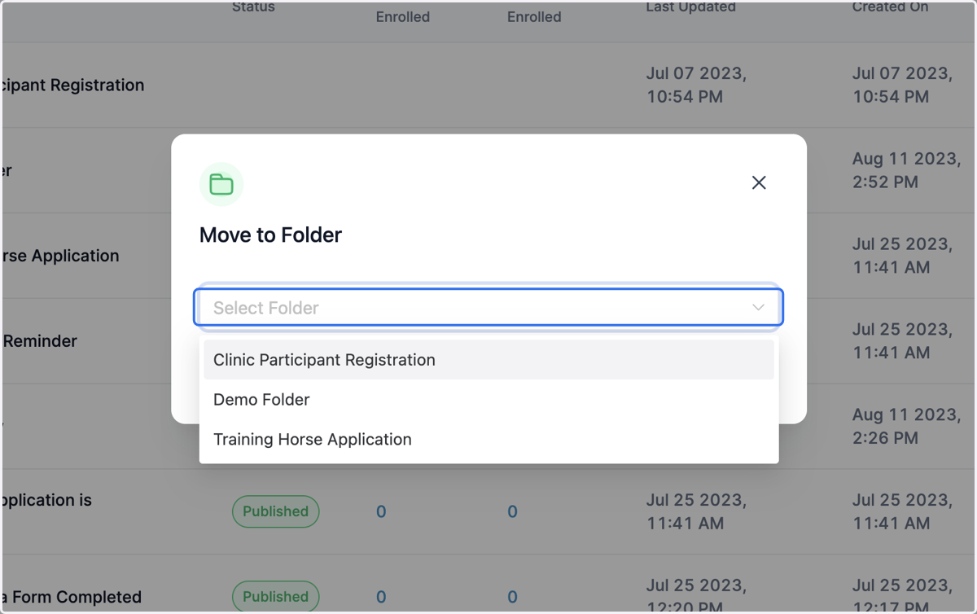Collapse dropdown using the chevron arrow
The image size is (977, 614).
click(758, 308)
